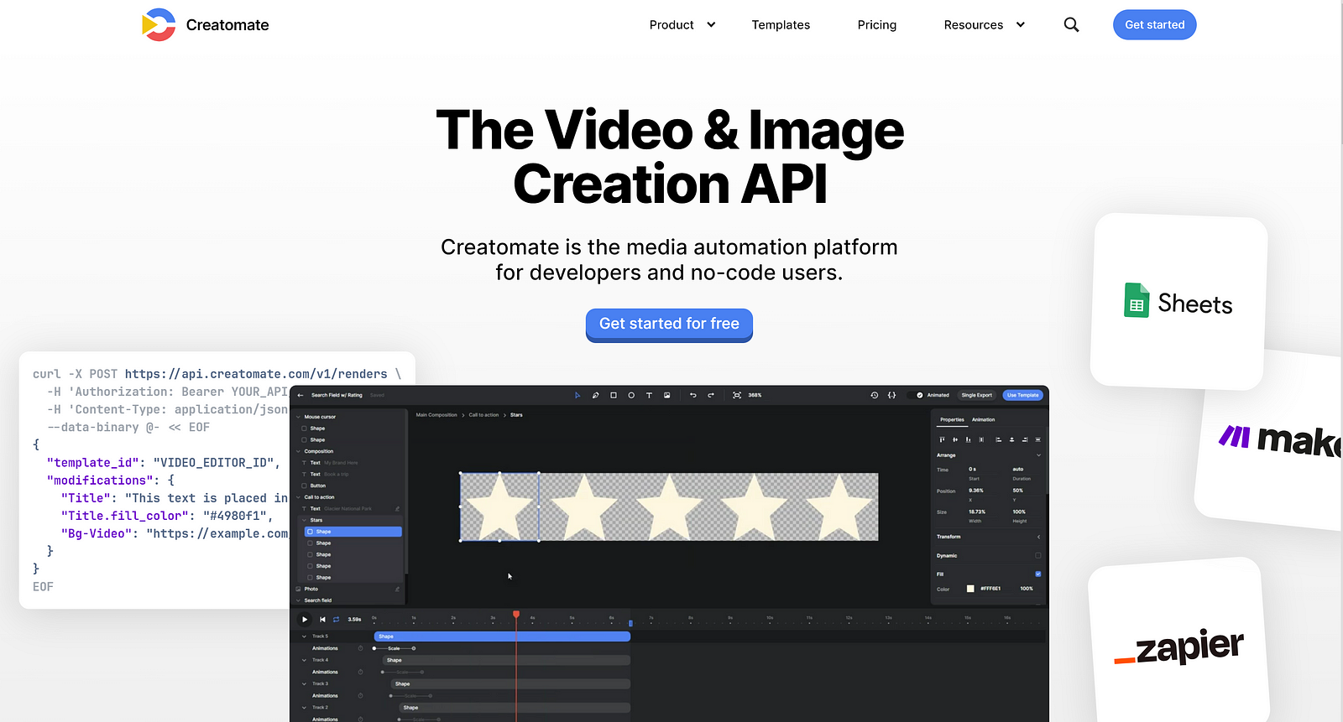This screenshot has width=1343, height=722.
Task: Click the Track 5 Animations stopwatch icon
Action: 361,648
